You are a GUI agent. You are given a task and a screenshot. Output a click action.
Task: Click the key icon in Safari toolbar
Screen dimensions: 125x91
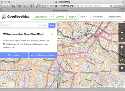(x=37, y=6)
